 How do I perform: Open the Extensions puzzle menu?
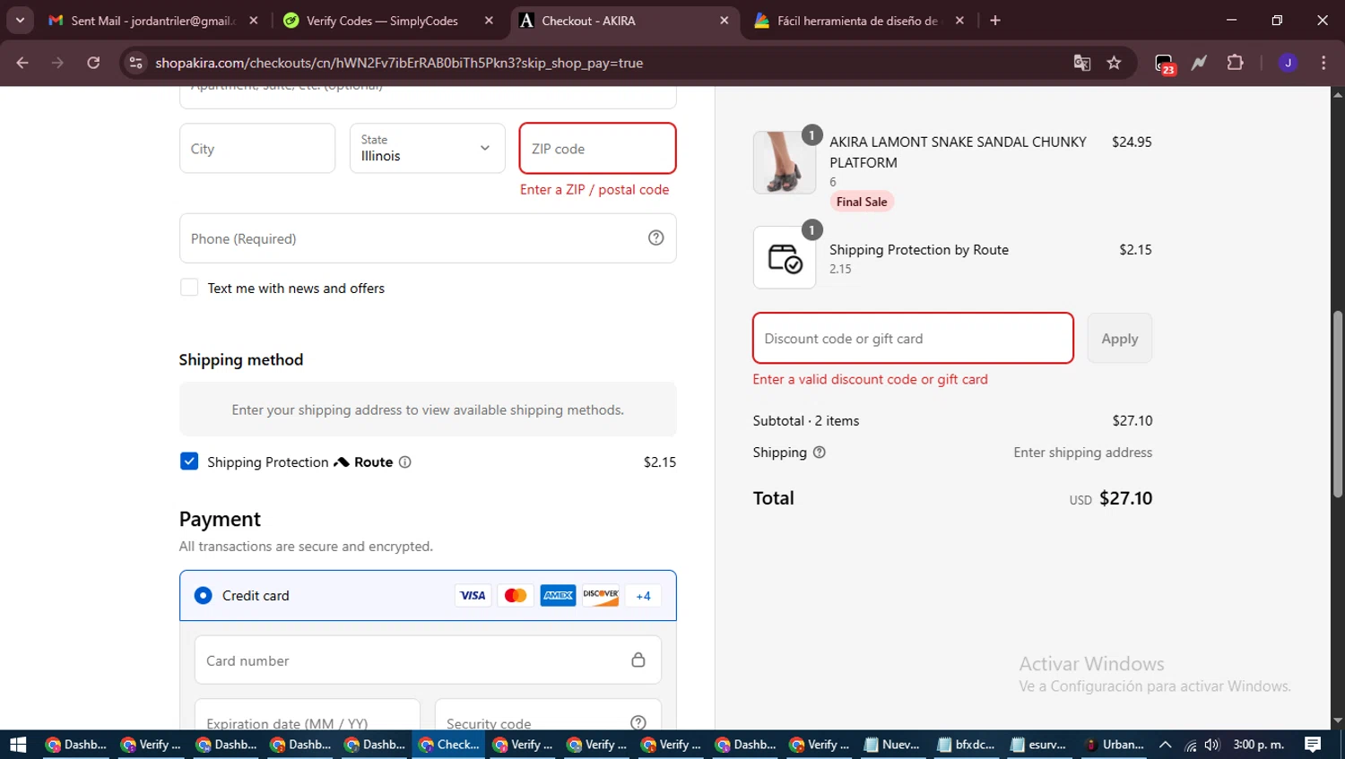click(x=1236, y=63)
